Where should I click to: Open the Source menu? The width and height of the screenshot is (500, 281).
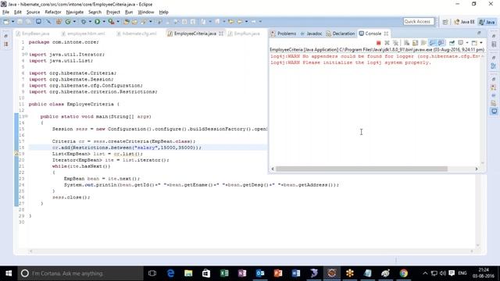(33, 12)
